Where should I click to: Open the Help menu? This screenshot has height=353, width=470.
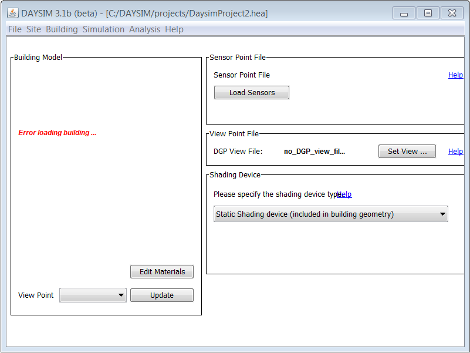(x=174, y=29)
